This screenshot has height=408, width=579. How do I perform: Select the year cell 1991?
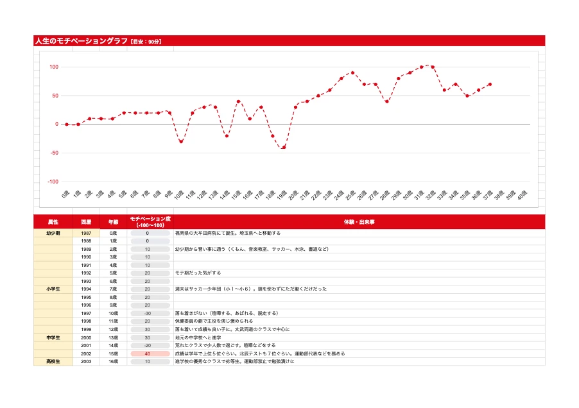[x=86, y=265]
